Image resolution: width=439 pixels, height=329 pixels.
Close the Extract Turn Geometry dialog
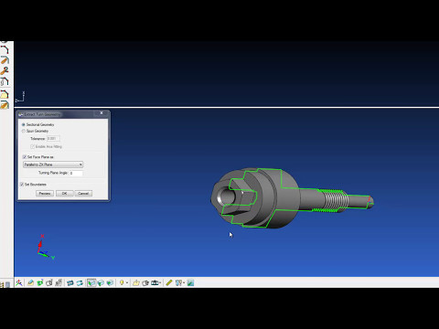pyautogui.click(x=102, y=113)
